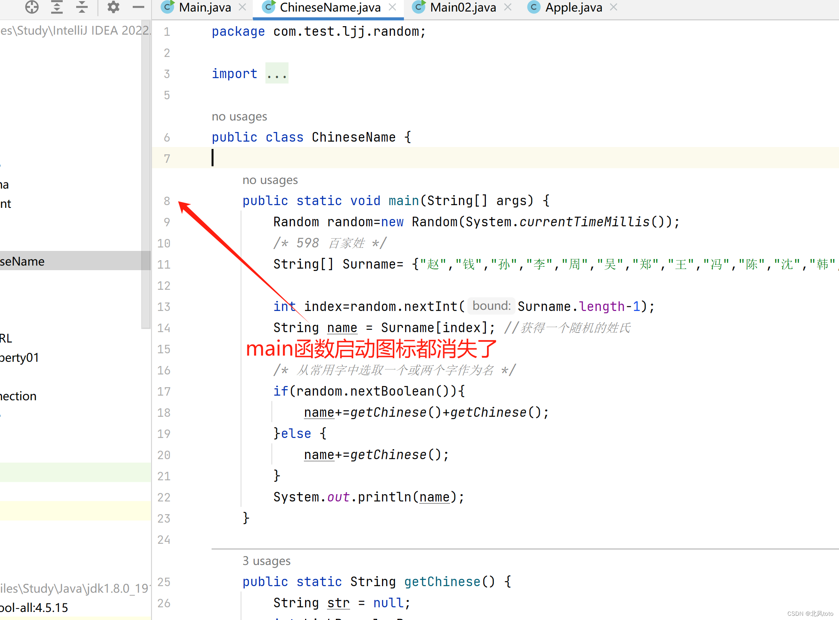Click the 'erty01' item in project tree
Screen dimensions: 839x620
coord(19,358)
